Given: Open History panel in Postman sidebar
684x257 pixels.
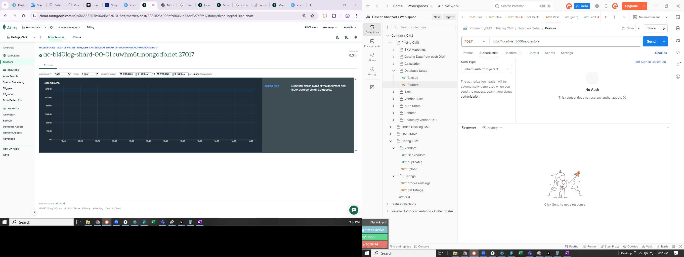Looking at the screenshot, I should pyautogui.click(x=372, y=71).
